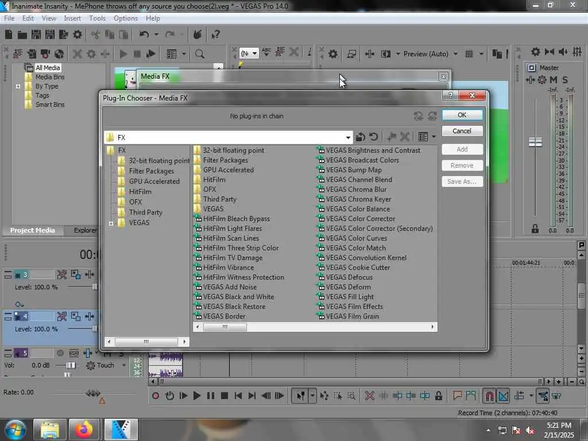Click the Play button in transport bar
The image size is (588, 441).
coord(196,396)
